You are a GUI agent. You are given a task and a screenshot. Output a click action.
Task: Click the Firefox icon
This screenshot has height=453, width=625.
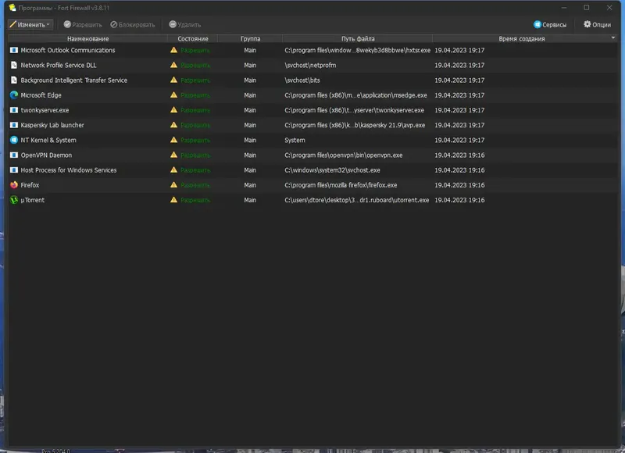tap(14, 185)
